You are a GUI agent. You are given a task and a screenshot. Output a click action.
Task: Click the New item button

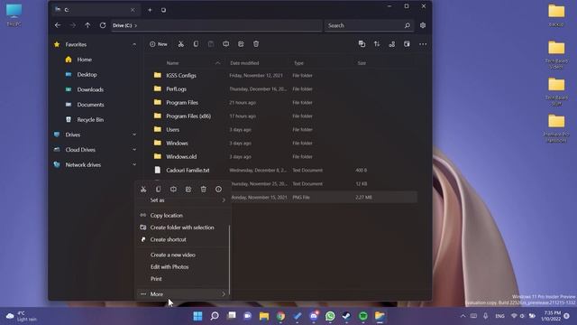click(x=159, y=44)
